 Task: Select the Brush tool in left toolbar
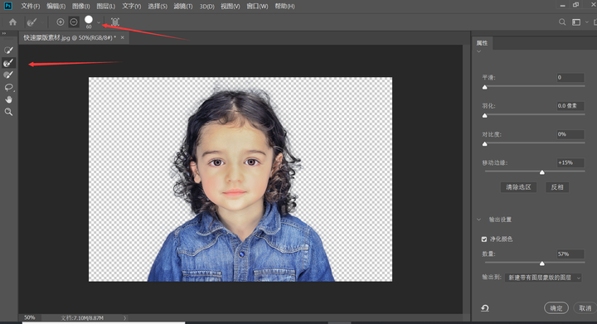tap(8, 75)
